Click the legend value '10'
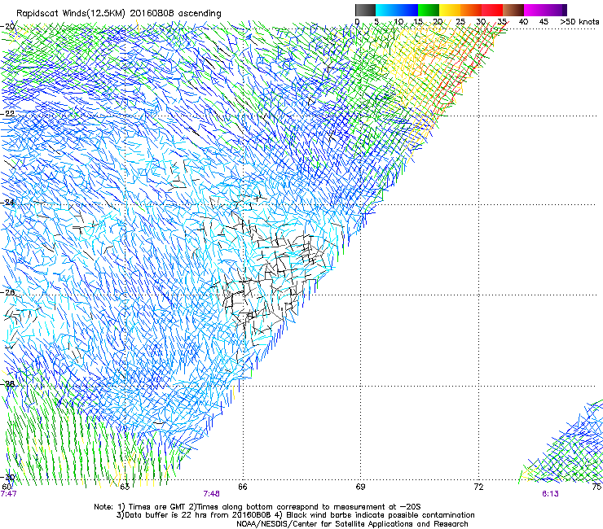603x529 pixels. coord(398,22)
